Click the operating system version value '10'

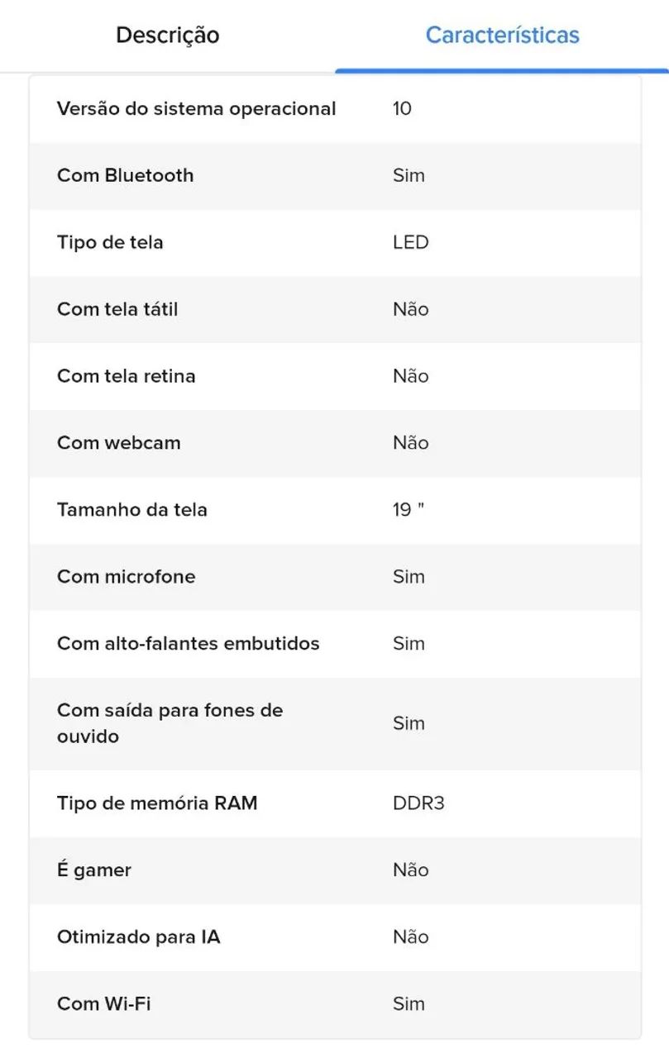point(402,109)
